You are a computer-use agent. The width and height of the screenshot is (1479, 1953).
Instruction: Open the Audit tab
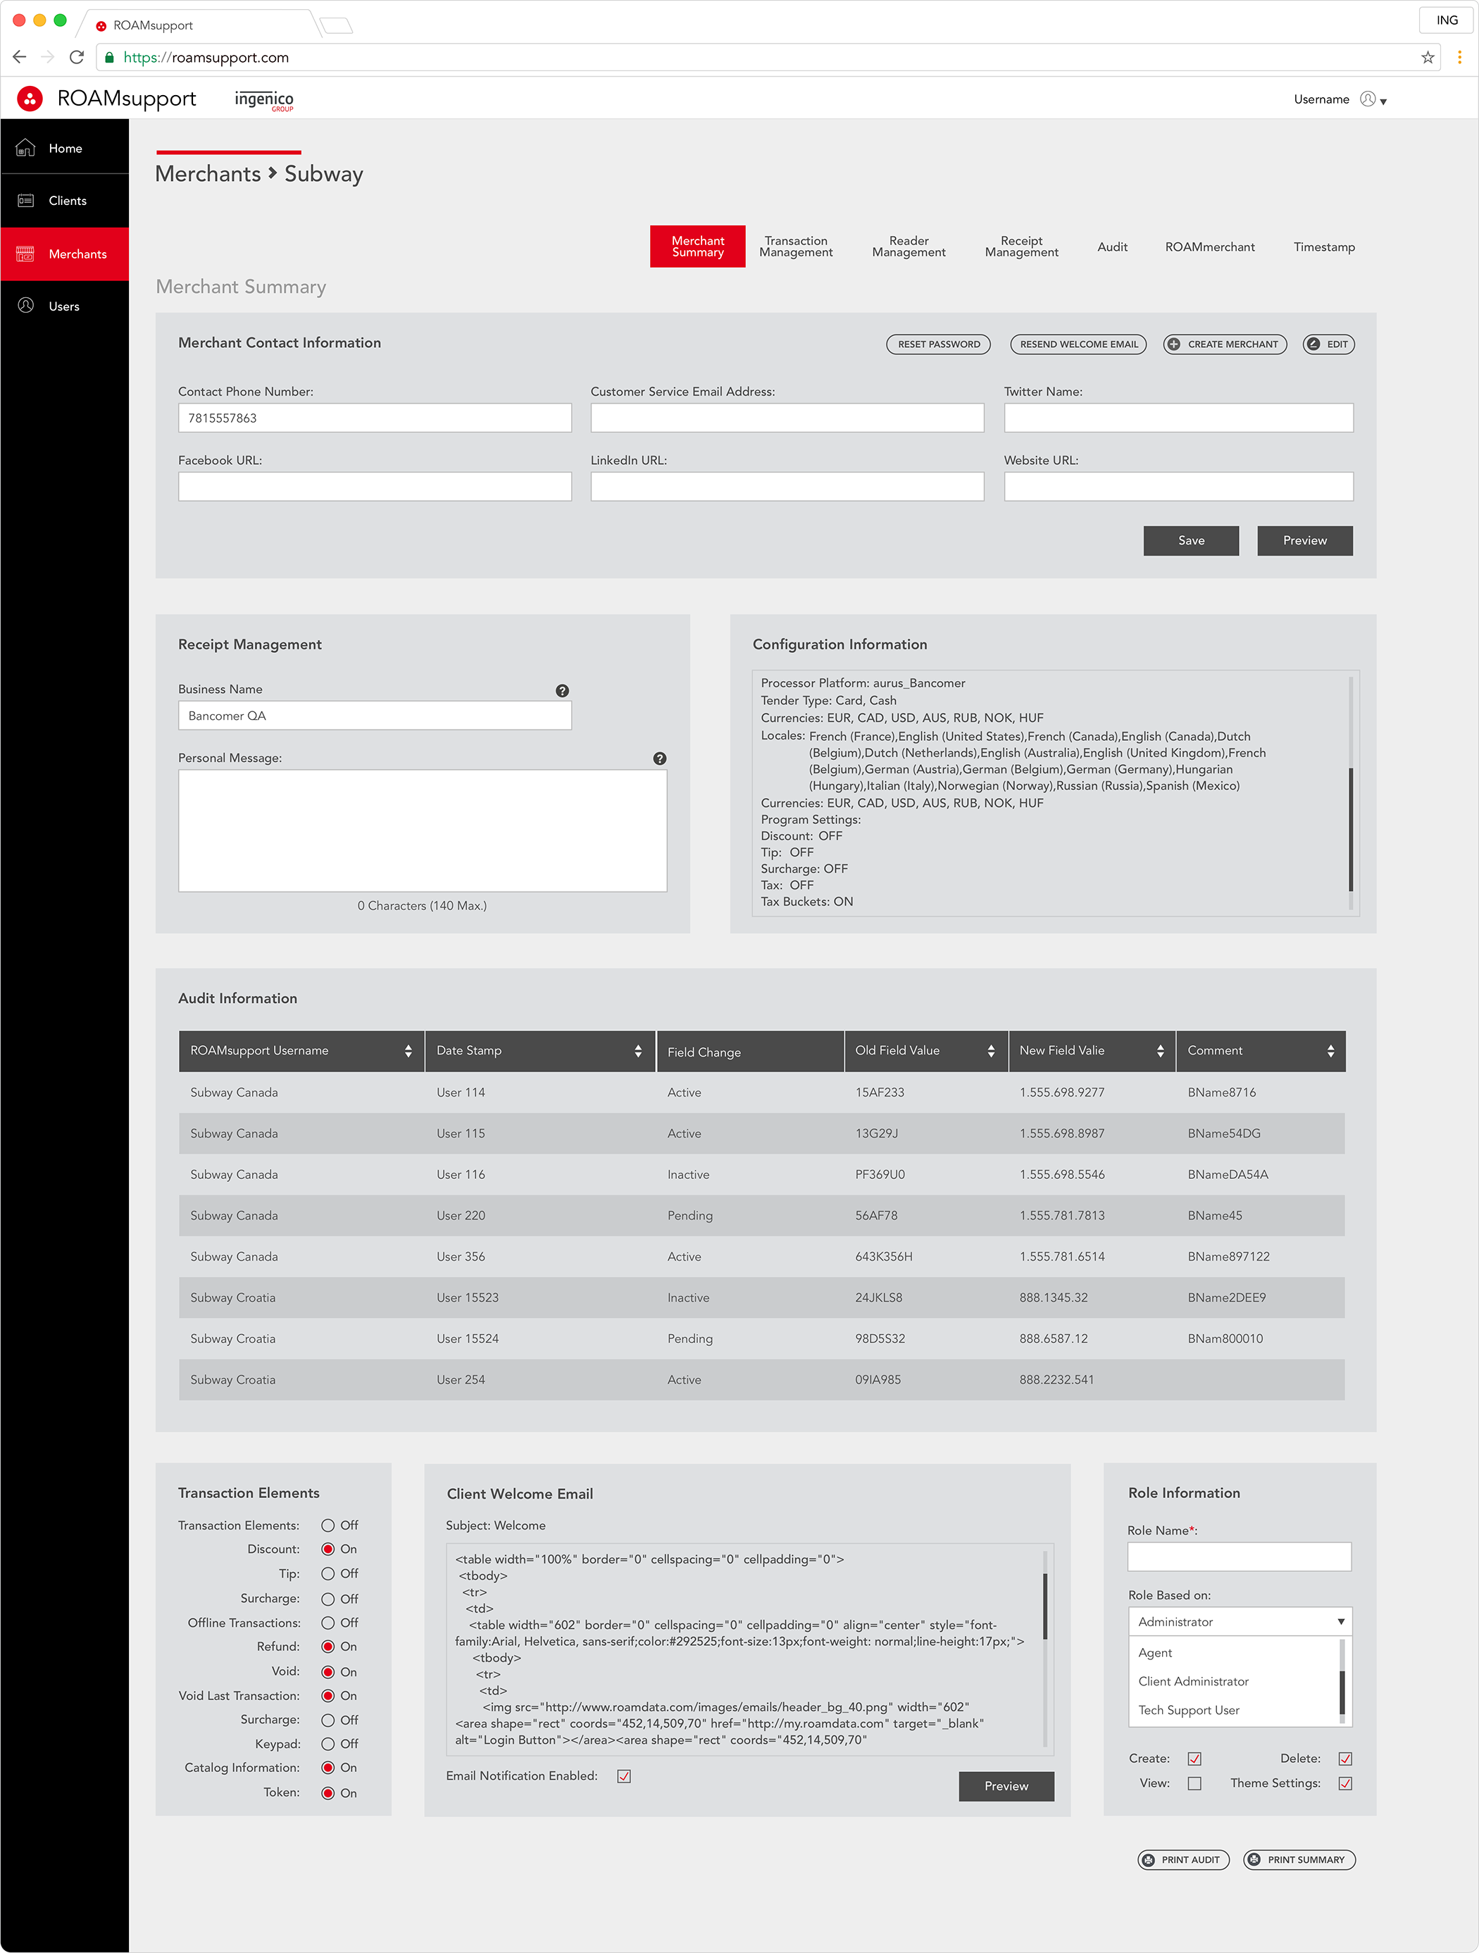(x=1113, y=247)
